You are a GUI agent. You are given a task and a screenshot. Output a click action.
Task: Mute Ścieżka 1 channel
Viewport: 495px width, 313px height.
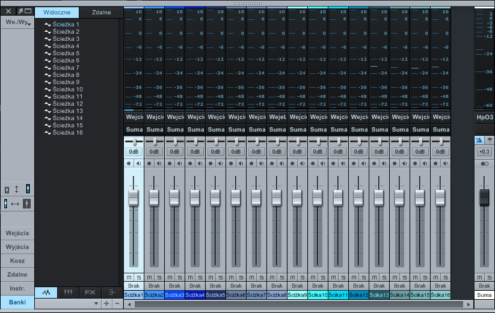[129, 278]
